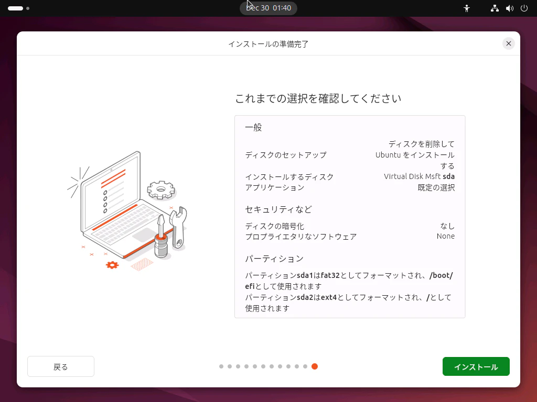Select the 一般 section heading
This screenshot has height=402, width=537.
253,127
